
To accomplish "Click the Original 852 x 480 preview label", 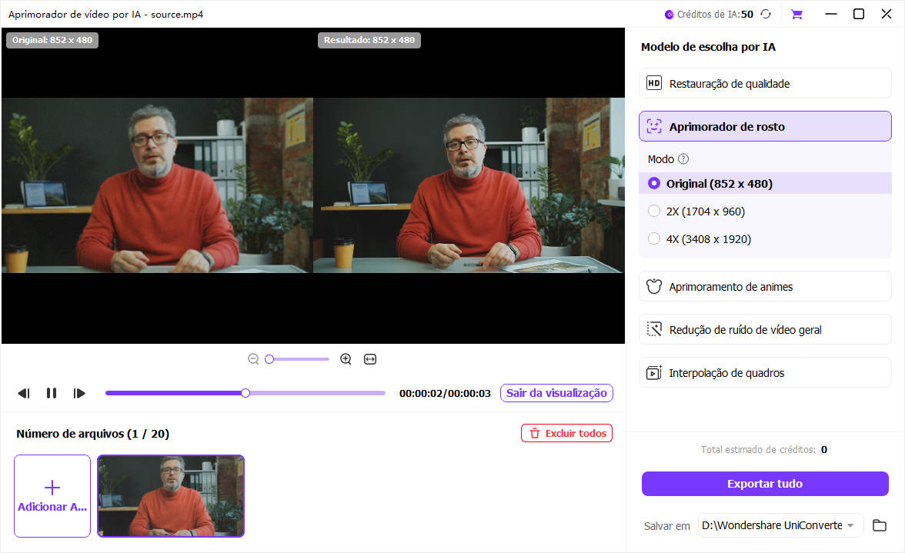I will point(52,40).
